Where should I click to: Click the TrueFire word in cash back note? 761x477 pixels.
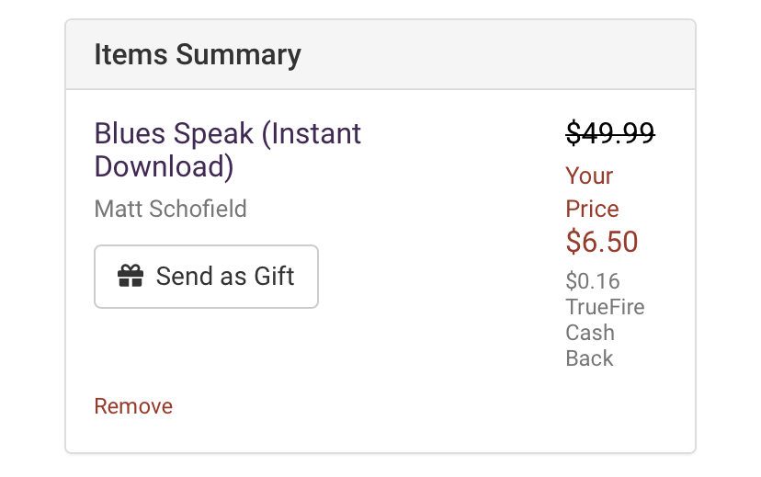pos(605,307)
